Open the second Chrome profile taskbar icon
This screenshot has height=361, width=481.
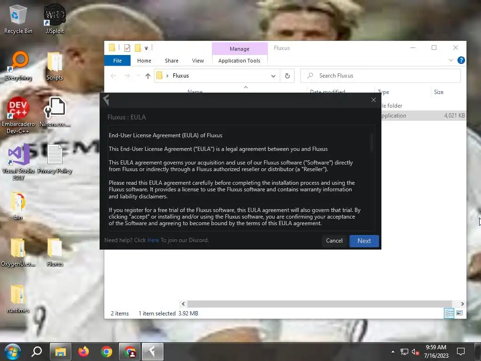[x=130, y=352]
